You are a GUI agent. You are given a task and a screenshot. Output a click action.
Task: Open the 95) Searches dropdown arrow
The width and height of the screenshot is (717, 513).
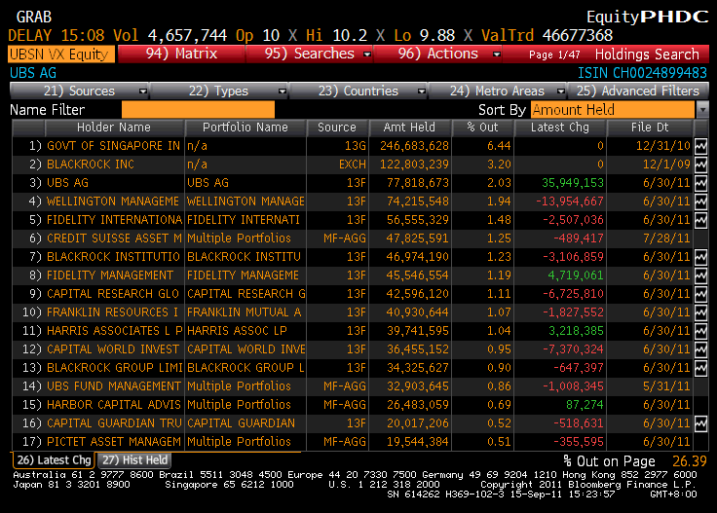[x=366, y=55]
